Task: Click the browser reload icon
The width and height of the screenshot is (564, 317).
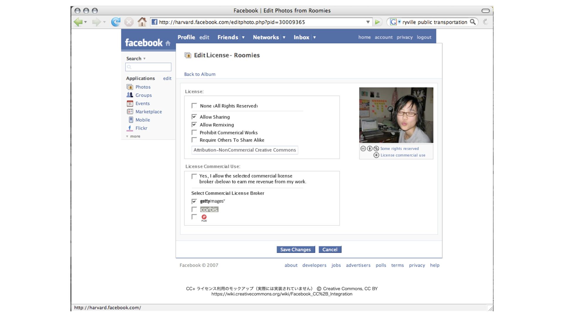Action: (115, 22)
